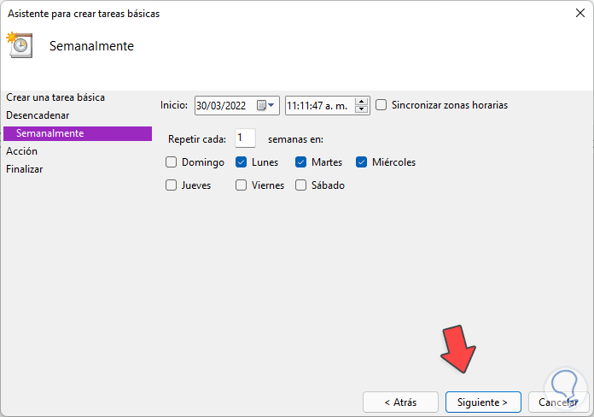Uncheck the Miércoles checkbox

(361, 162)
